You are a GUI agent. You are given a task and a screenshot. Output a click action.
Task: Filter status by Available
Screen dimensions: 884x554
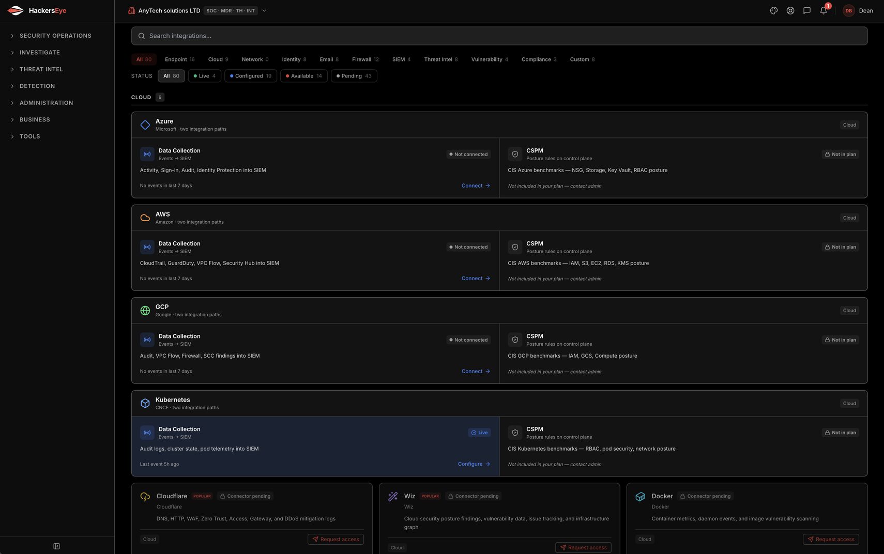(x=304, y=76)
